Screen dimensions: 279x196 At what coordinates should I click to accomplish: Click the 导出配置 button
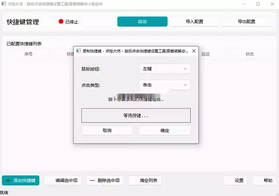(246, 22)
